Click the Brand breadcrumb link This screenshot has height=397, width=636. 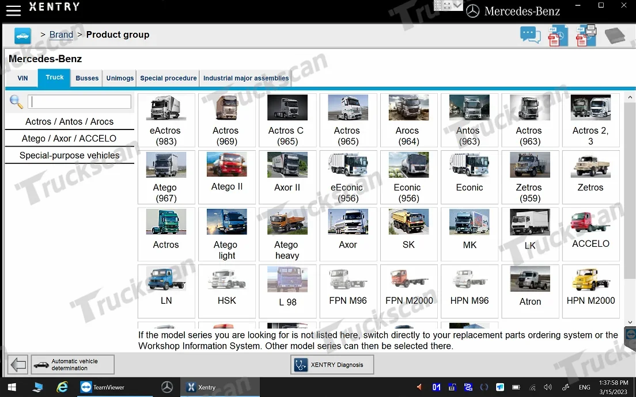click(x=61, y=35)
